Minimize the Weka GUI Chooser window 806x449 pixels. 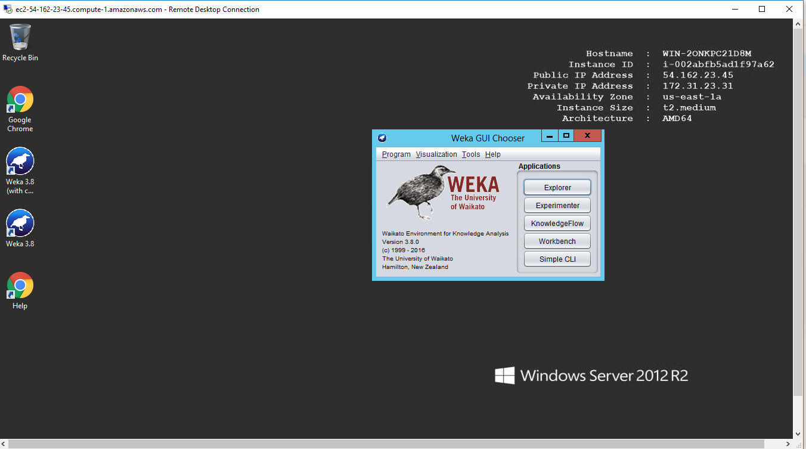click(x=549, y=136)
